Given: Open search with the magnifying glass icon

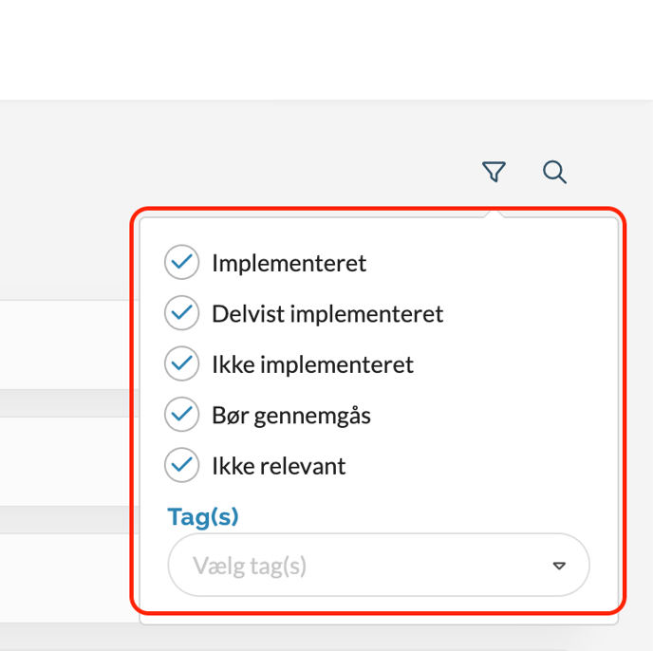Looking at the screenshot, I should (554, 172).
